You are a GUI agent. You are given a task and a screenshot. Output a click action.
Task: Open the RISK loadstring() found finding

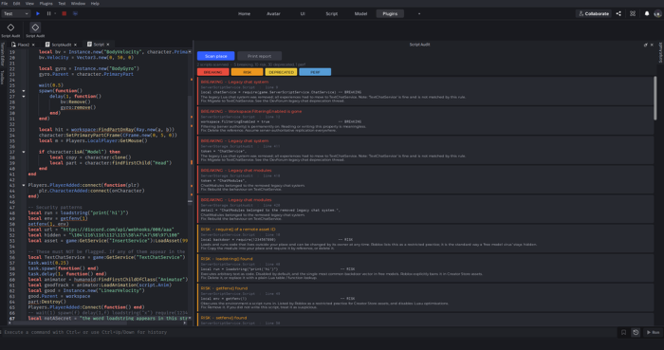coord(425,268)
